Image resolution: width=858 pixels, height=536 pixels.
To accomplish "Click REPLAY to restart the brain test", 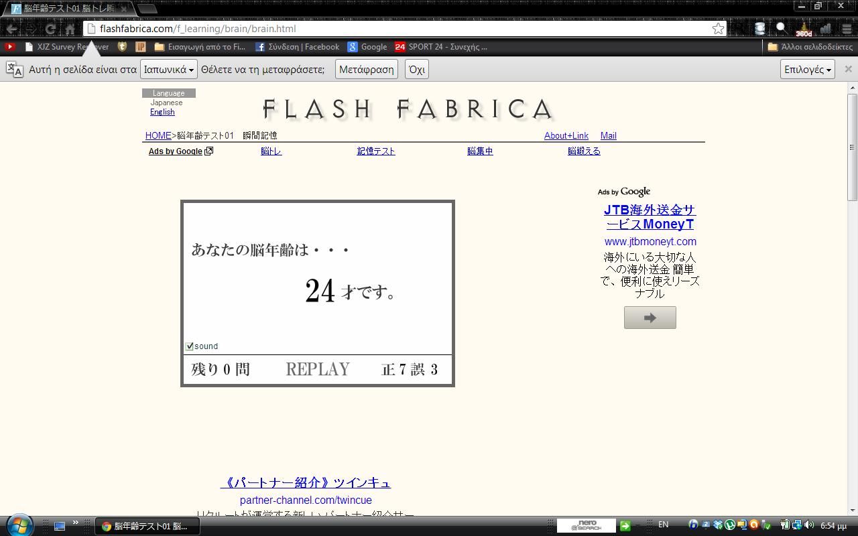I will 316,368.
